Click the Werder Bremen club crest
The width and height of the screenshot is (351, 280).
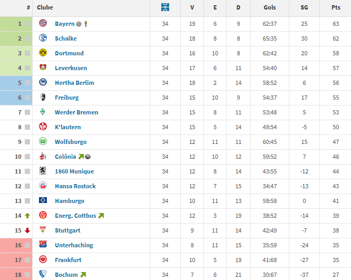[43, 112]
